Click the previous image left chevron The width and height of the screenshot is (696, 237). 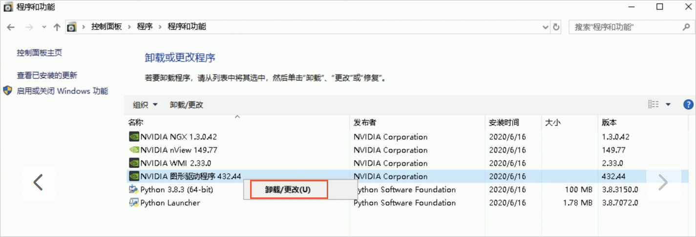[x=38, y=182]
